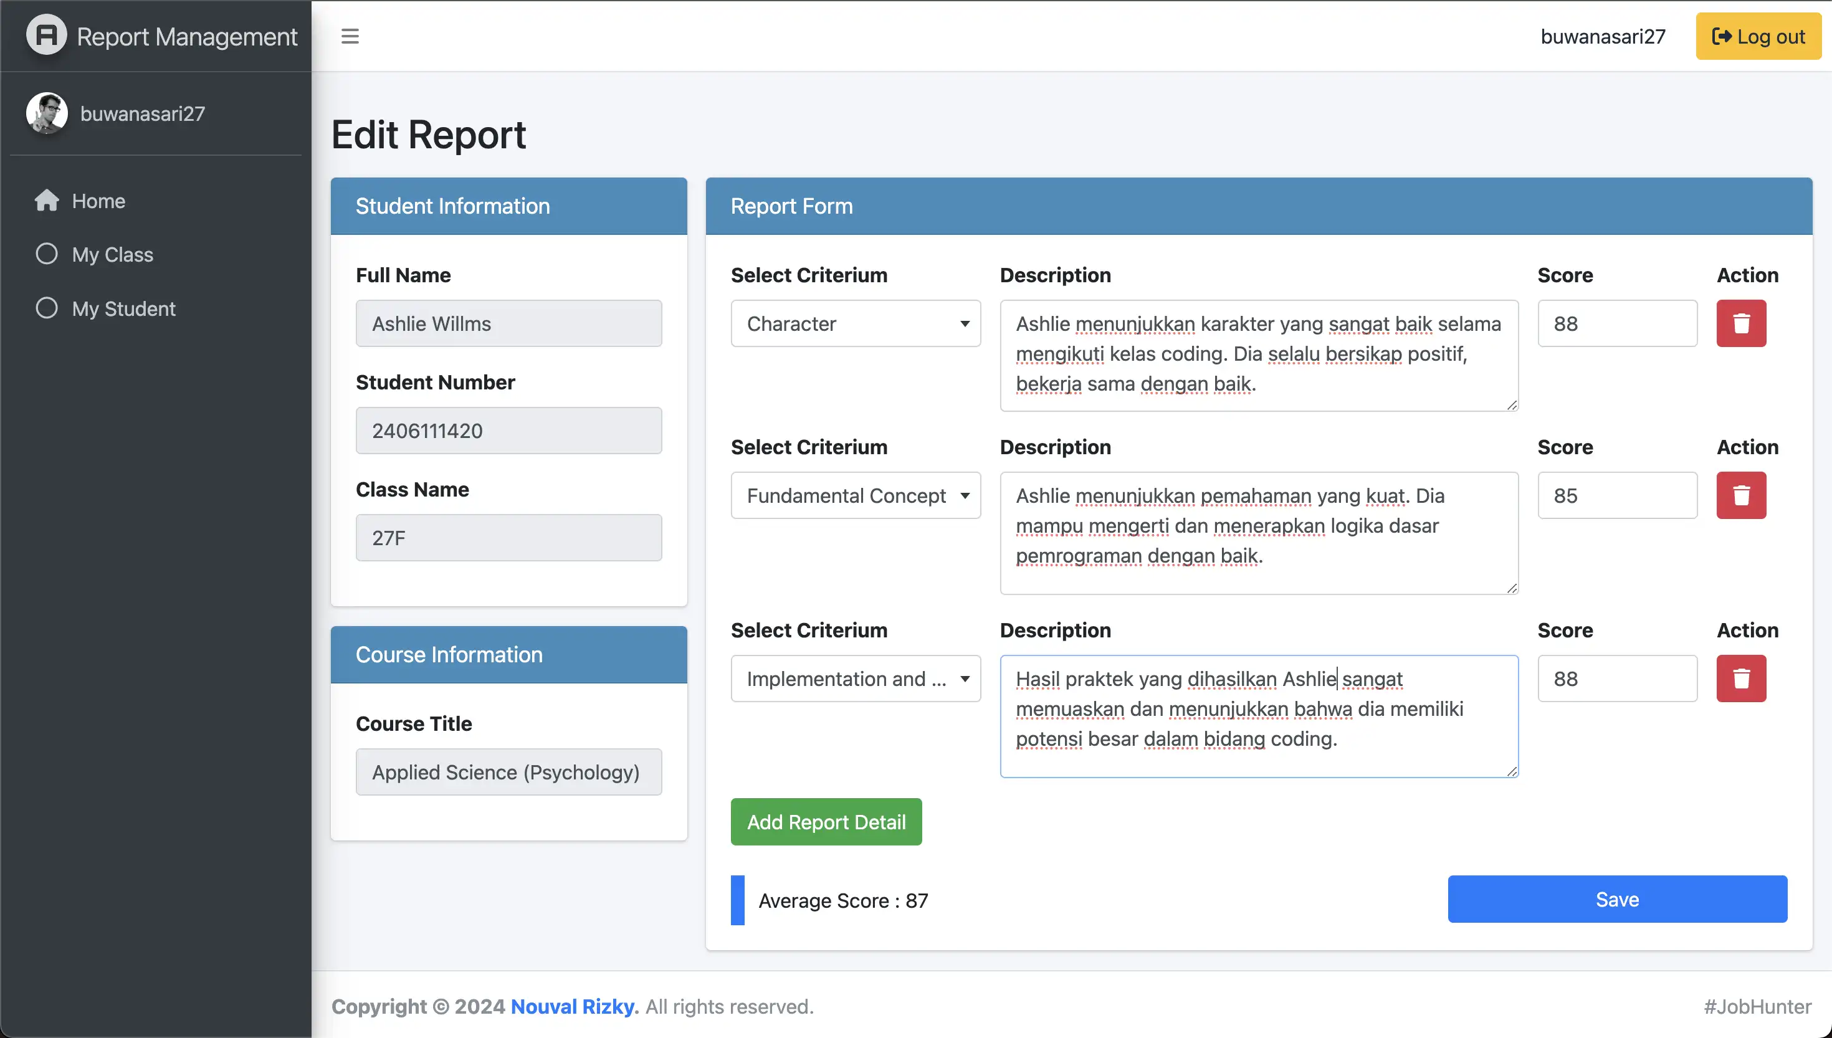
Task: Click the My Class circle icon
Action: [46, 254]
